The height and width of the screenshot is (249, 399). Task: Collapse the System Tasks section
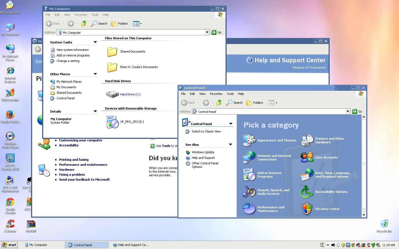coord(95,42)
